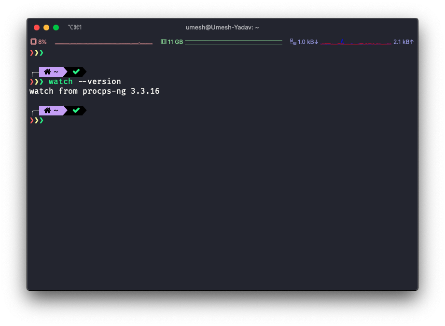
Task: Expand the green chevron arrow in the prompt
Action: [x=42, y=120]
